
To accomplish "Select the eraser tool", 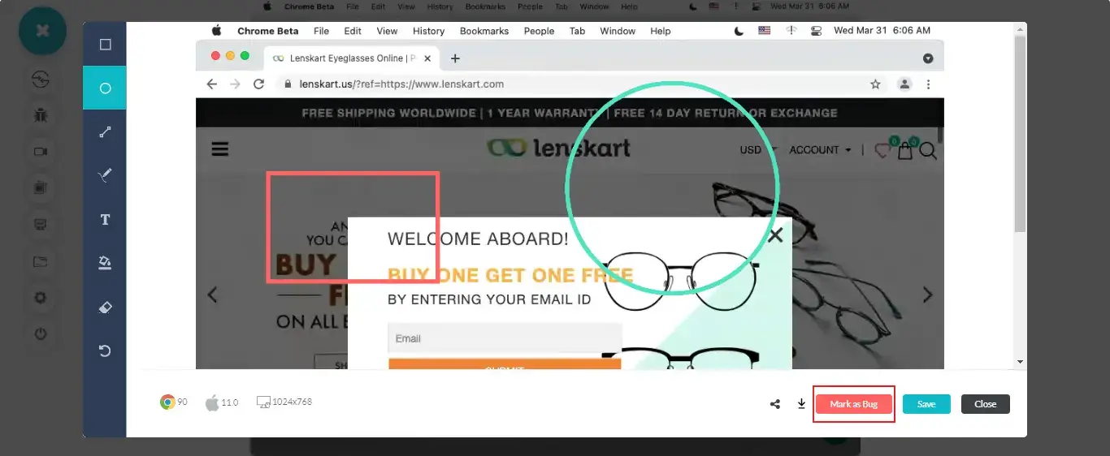I will pos(105,308).
